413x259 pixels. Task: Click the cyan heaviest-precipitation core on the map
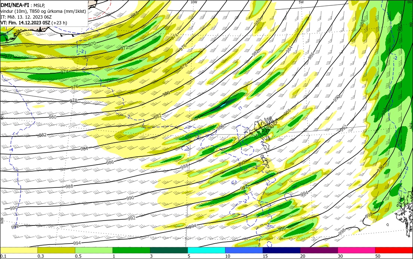223,105
